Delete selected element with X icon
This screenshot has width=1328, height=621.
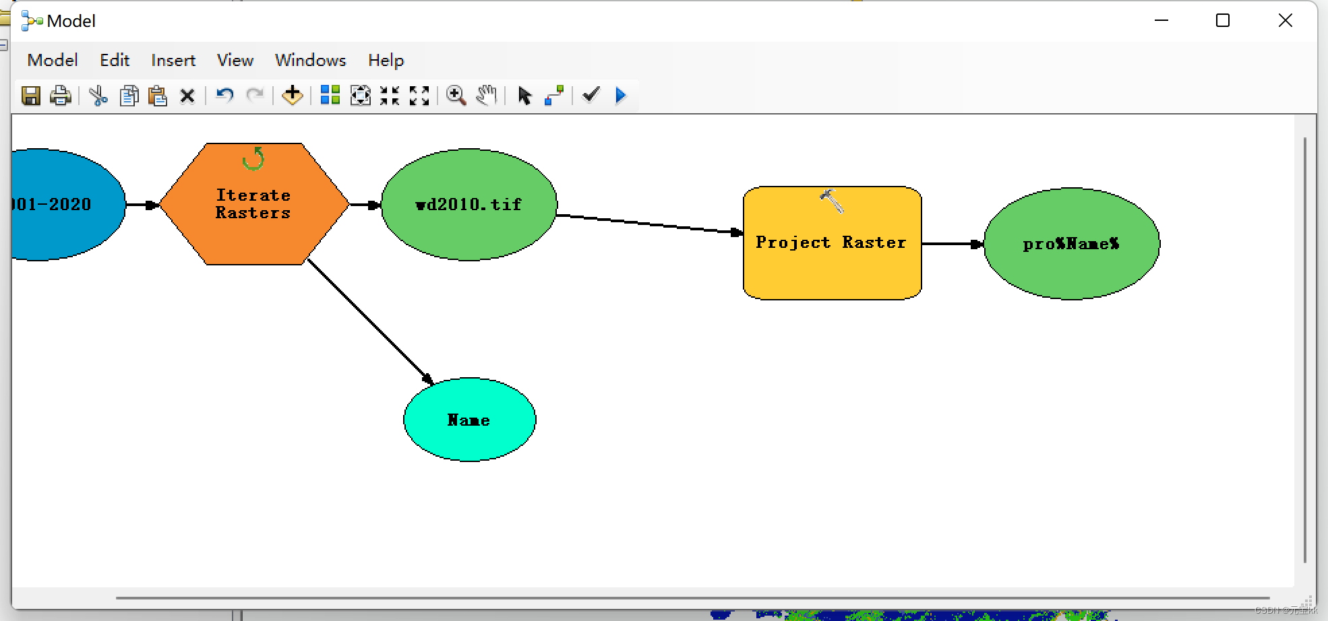click(x=187, y=96)
